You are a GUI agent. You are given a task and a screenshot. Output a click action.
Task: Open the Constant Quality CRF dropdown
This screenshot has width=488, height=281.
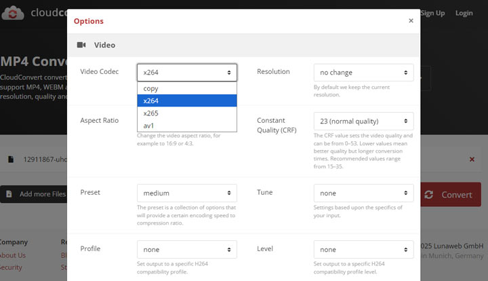pos(363,121)
